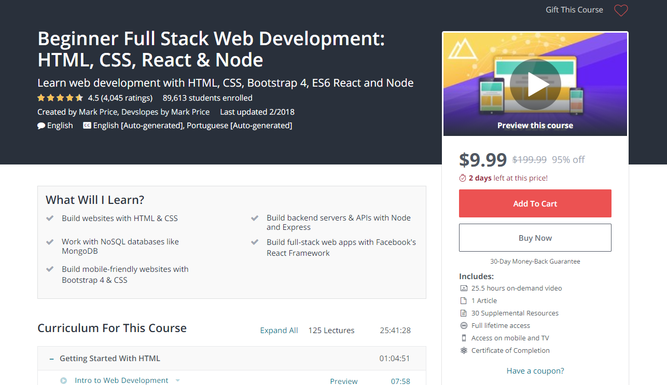Play the course preview video

point(535,85)
